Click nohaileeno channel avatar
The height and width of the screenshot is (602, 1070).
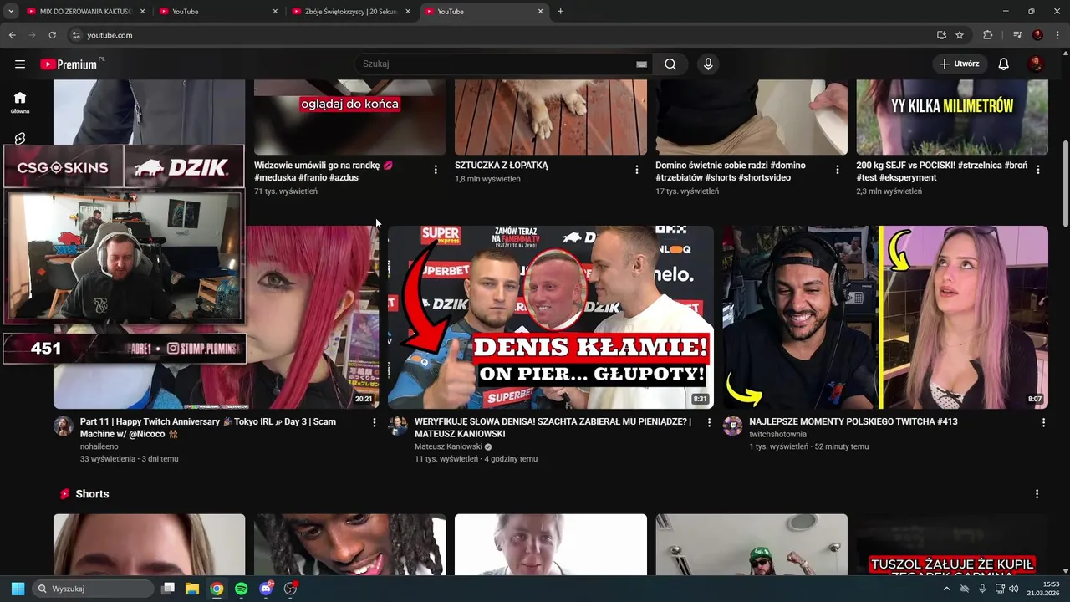click(64, 426)
